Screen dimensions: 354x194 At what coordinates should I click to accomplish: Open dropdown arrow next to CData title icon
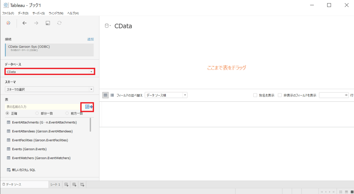[110, 26]
